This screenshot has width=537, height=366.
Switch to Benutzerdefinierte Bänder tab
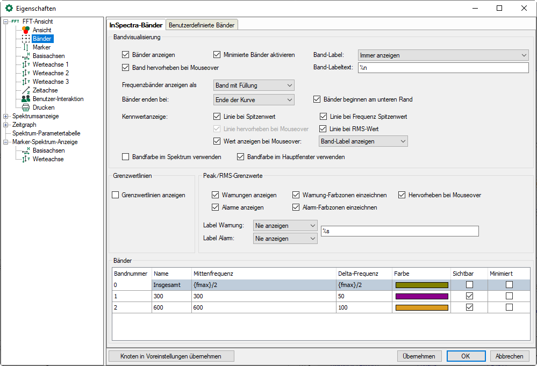201,25
